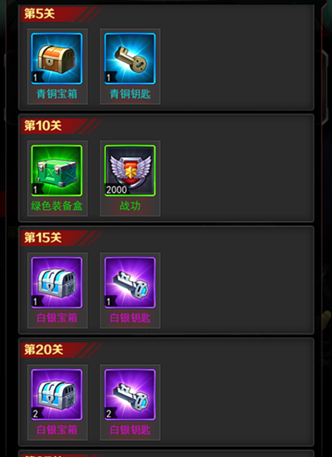The width and height of the screenshot is (332, 457).
Task: Click the 第5关 stage header
Action: 39,13
